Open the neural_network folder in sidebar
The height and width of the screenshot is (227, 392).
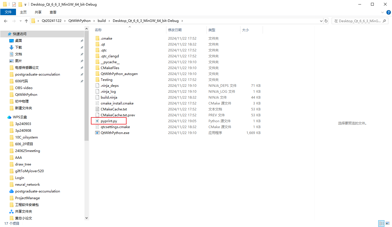click(x=27, y=184)
